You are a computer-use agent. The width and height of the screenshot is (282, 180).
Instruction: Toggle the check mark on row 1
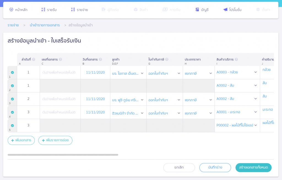pos(12,73)
